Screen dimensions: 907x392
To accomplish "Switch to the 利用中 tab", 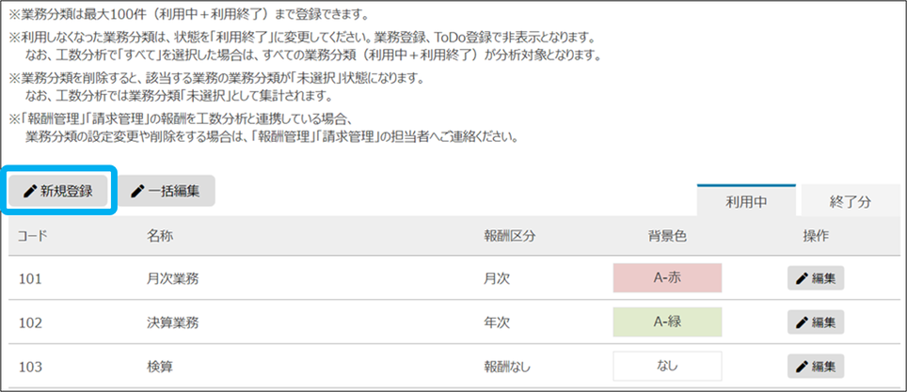I will point(746,201).
